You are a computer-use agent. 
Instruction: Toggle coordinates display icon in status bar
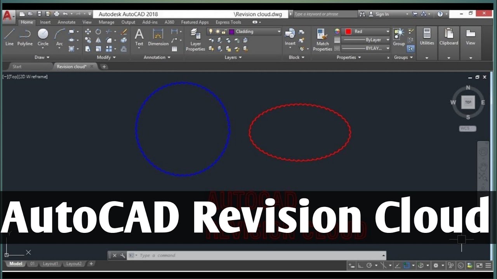coord(351,265)
